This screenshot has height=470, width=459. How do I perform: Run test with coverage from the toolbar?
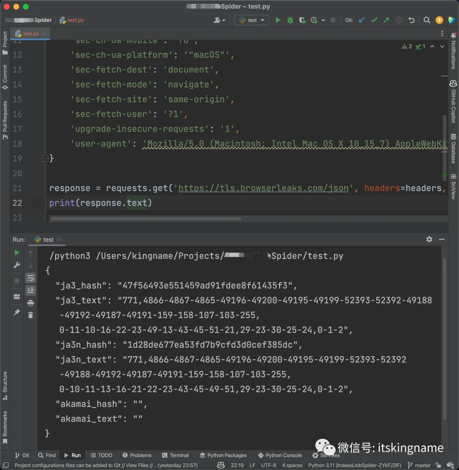click(x=302, y=20)
